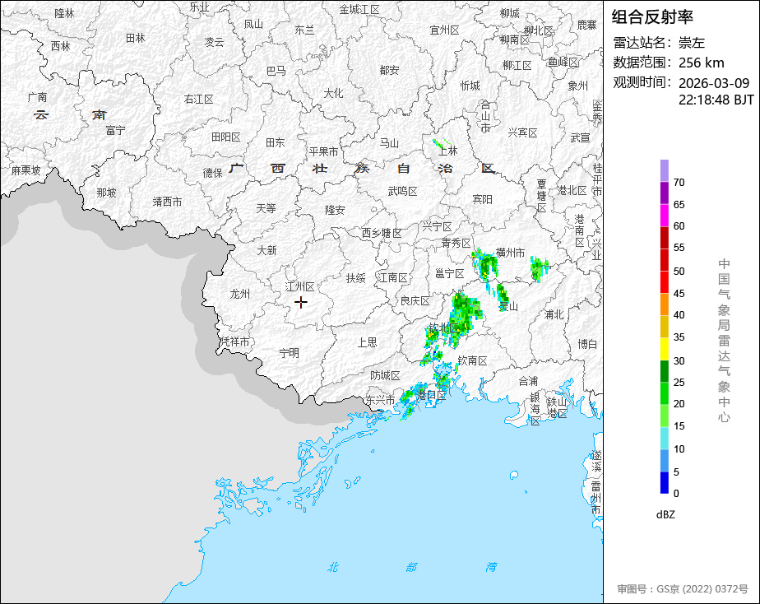This screenshot has width=760, height=604.
Task: Click the 博白 county label
Action: point(587,344)
